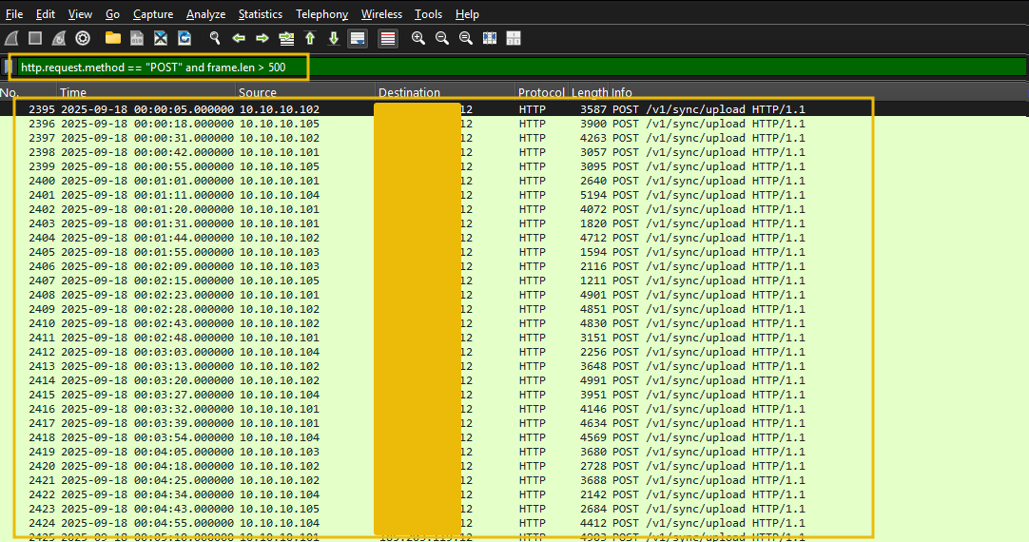Start a new capture with shark fin icon
This screenshot has width=1029, height=542.
[11, 38]
